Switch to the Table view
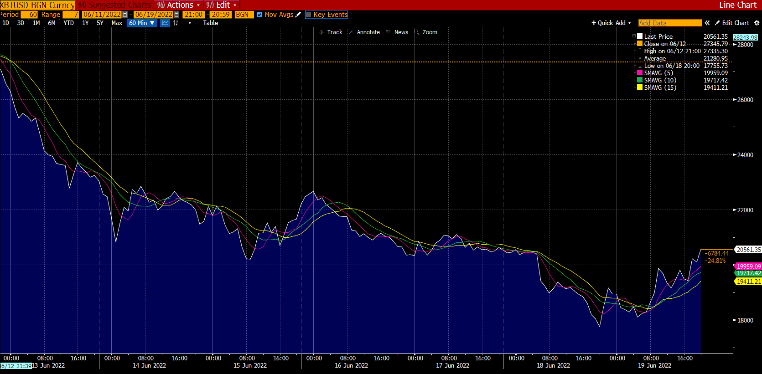This screenshot has width=762, height=374. [210, 23]
